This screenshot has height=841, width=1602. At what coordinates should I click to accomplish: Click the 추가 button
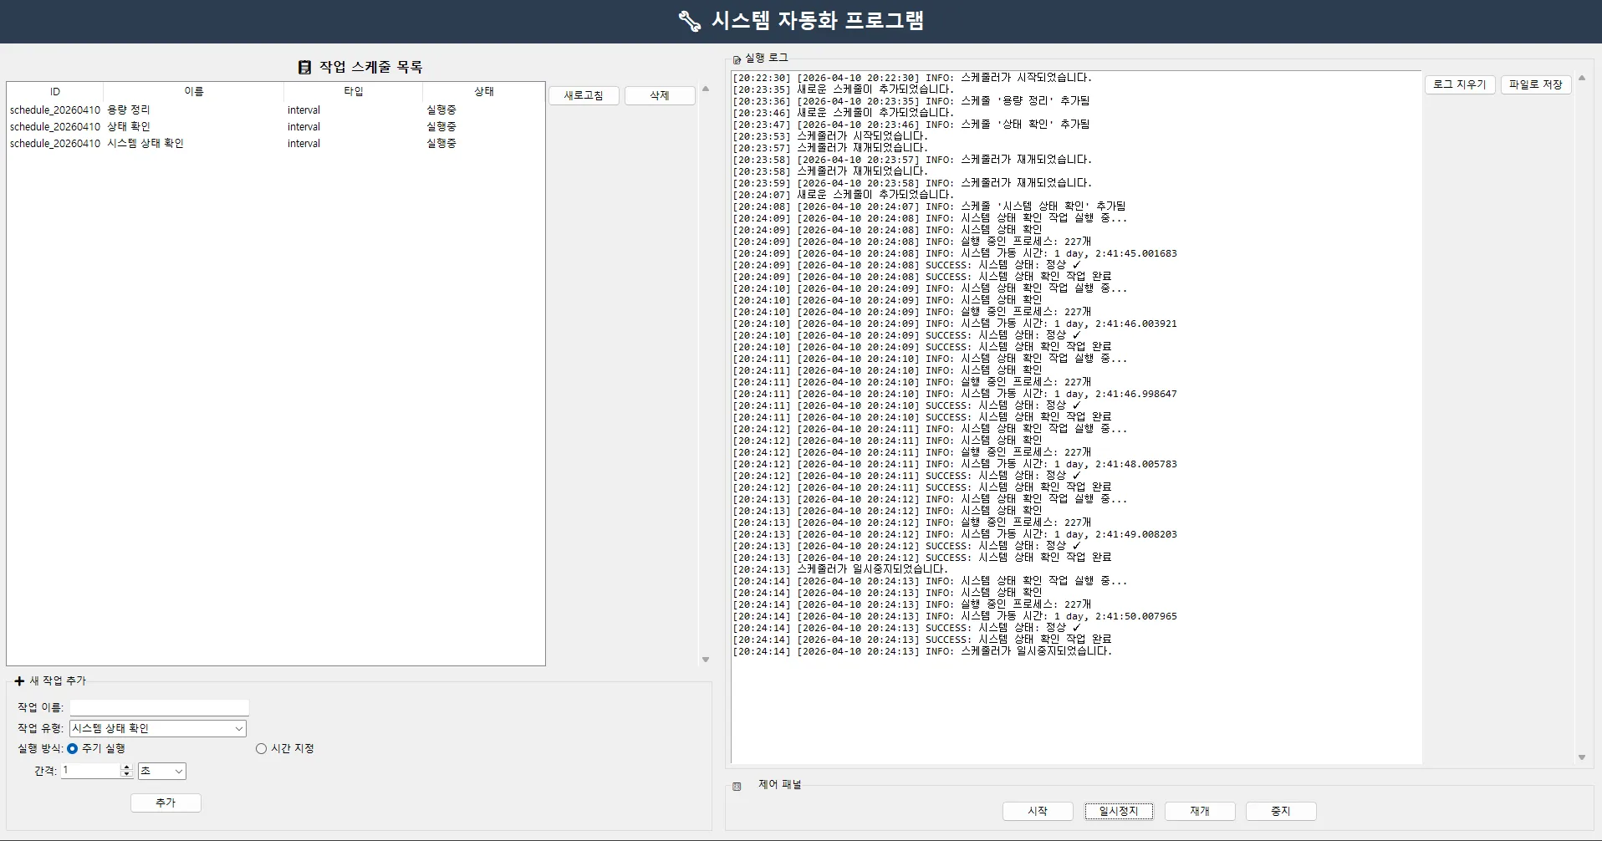(166, 803)
